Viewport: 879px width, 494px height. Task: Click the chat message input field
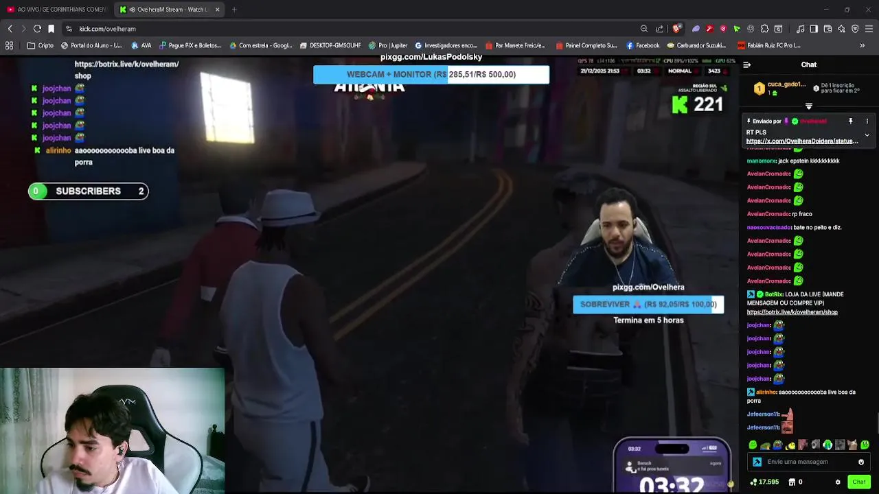pos(808,462)
